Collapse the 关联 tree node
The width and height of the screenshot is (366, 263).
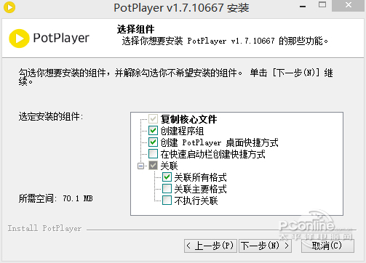[x=140, y=166]
